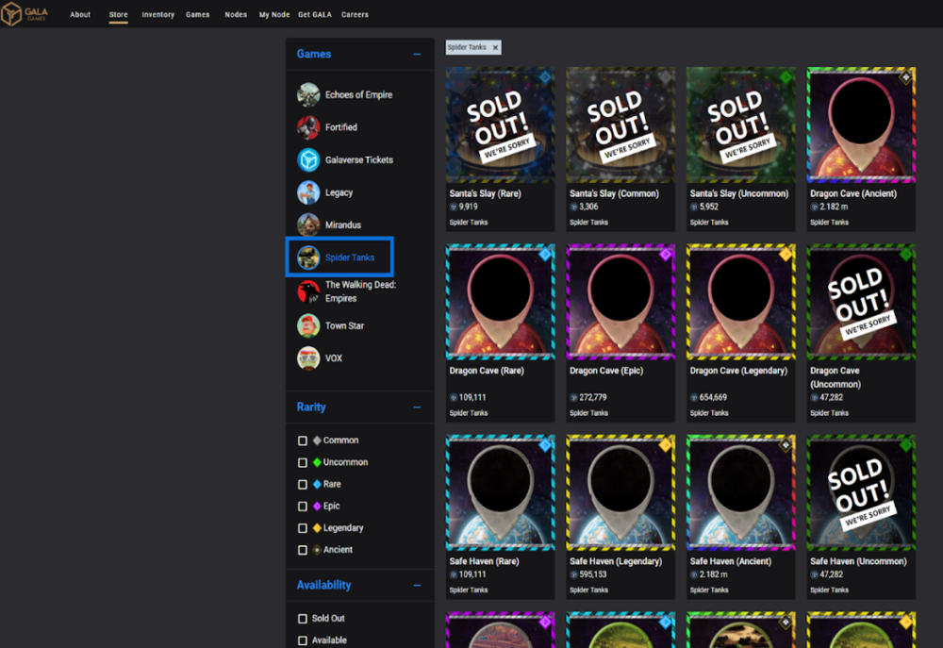Open the Careers link
This screenshot has height=648, width=943.
(x=355, y=14)
